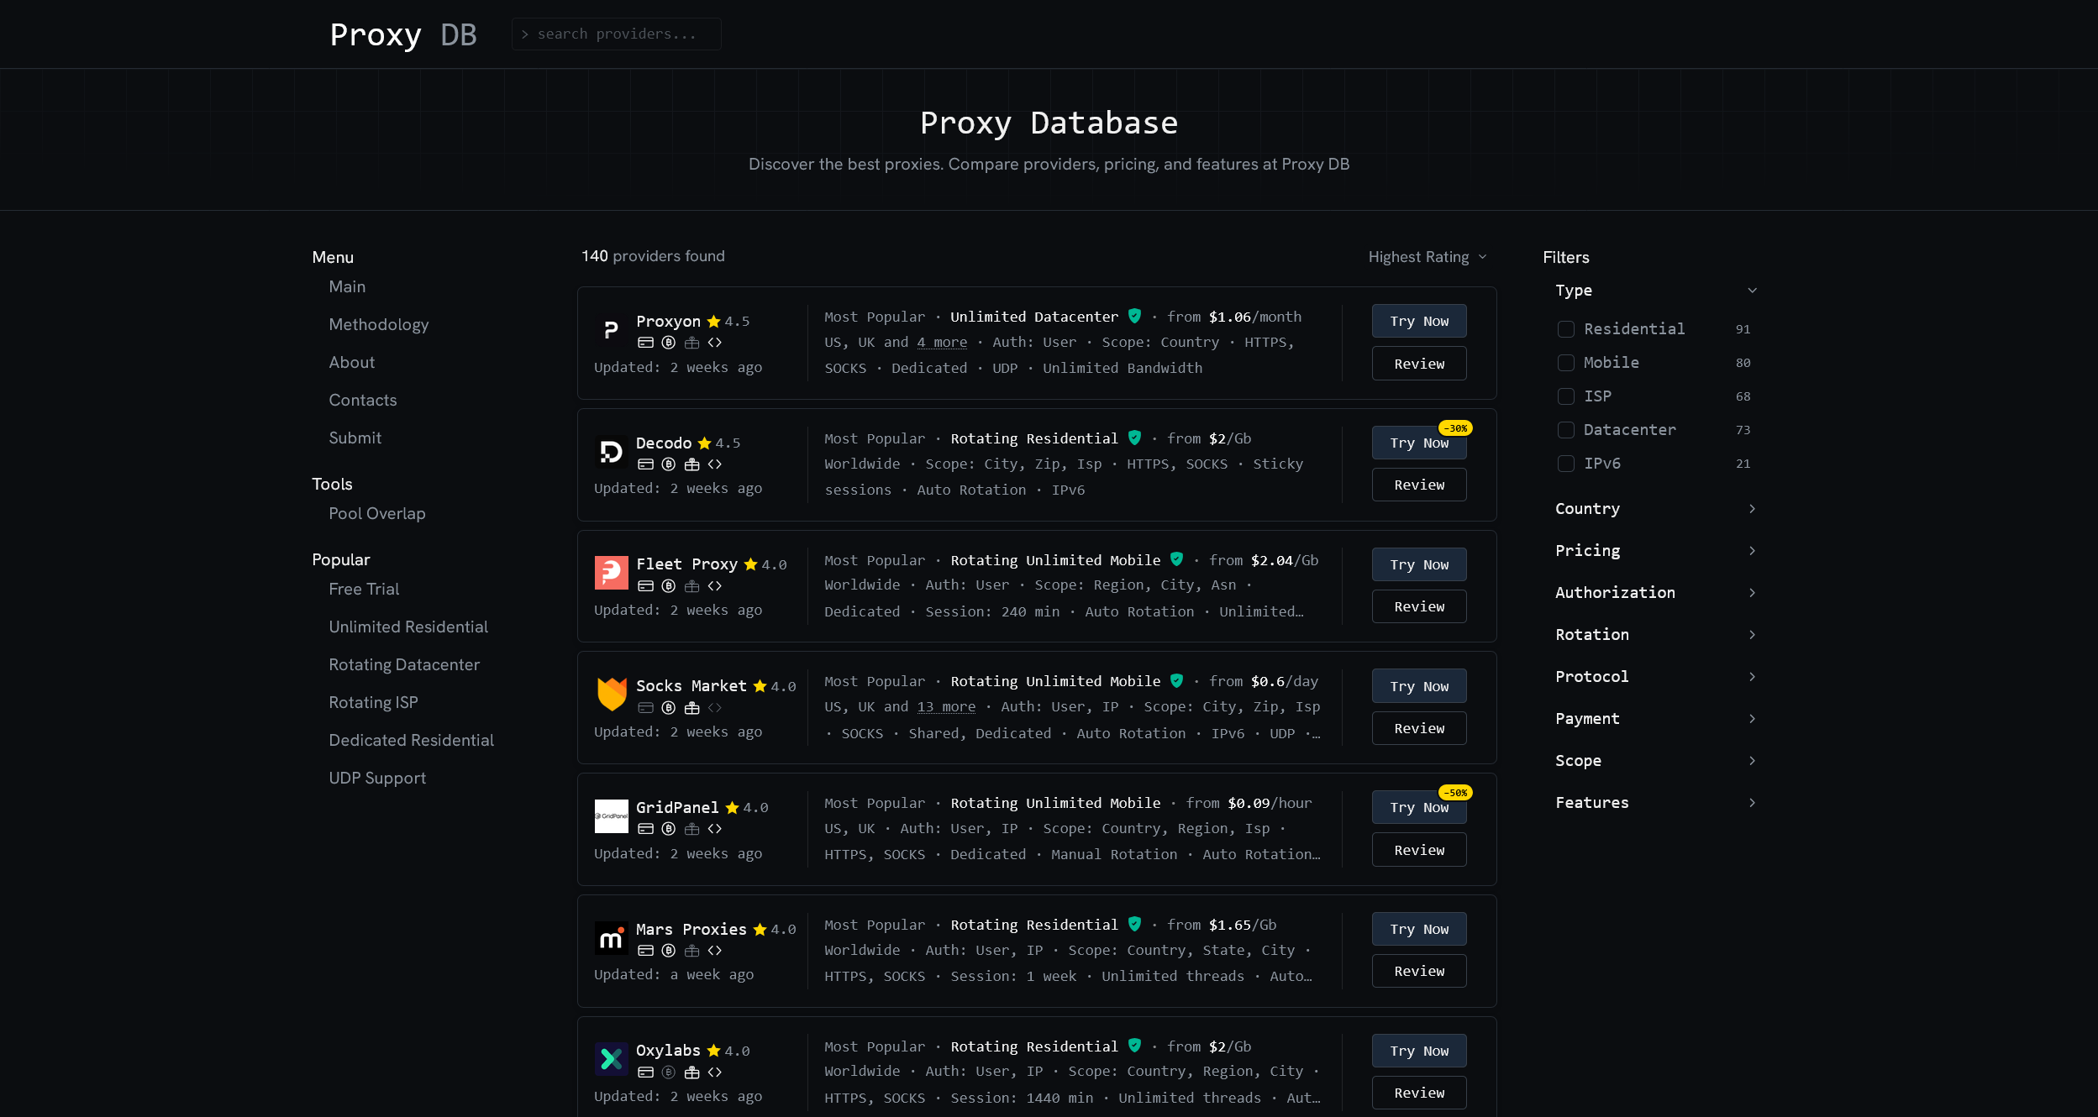The height and width of the screenshot is (1117, 2098).
Task: Click the credit card icon under GridPanel
Action: [x=645, y=829]
